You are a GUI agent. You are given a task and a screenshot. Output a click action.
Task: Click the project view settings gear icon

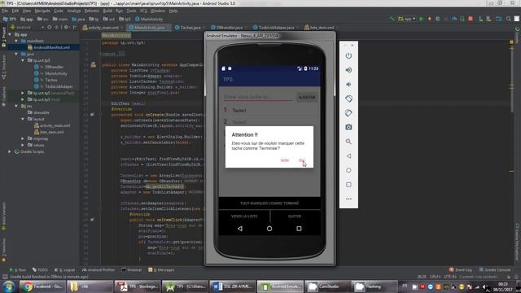click(66, 27)
